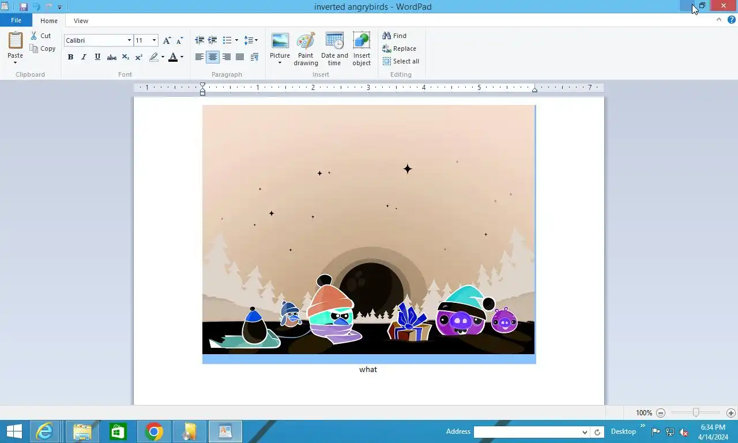Insert Date and time

[334, 49]
